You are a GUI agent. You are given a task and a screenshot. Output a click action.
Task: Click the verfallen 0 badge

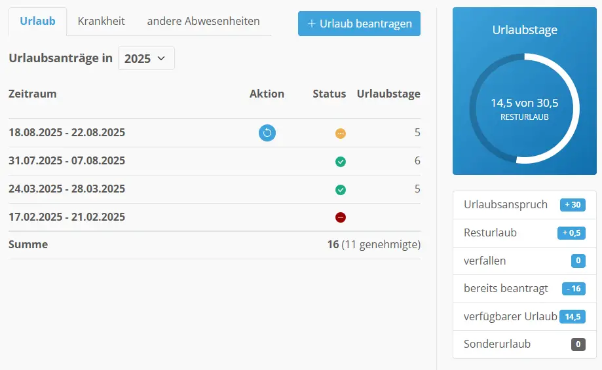click(578, 261)
